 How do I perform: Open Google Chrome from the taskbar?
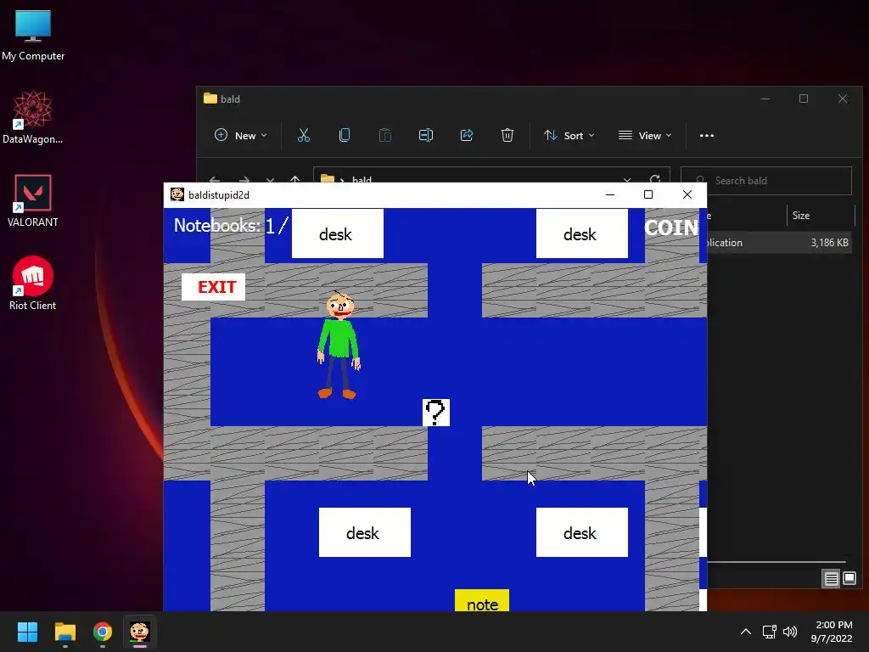103,632
